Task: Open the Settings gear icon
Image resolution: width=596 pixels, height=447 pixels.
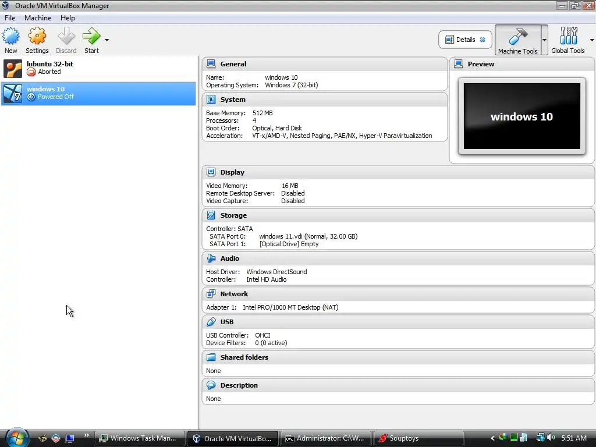Action: pyautogui.click(x=37, y=36)
